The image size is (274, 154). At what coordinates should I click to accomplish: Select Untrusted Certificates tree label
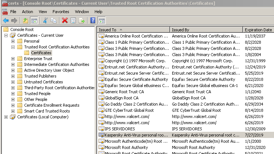(x=43, y=82)
